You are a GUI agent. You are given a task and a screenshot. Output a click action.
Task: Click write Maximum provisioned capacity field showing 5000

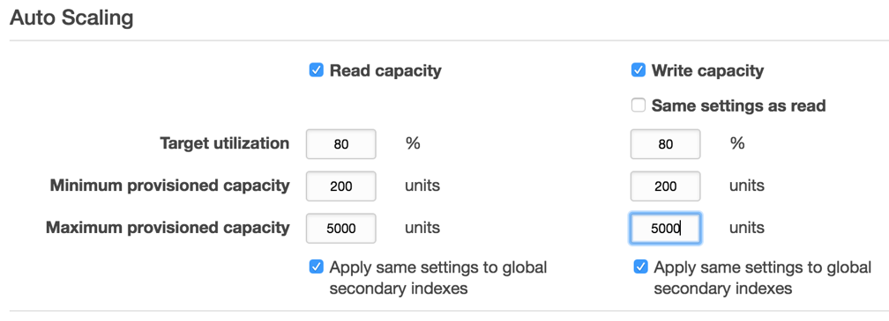pos(666,229)
